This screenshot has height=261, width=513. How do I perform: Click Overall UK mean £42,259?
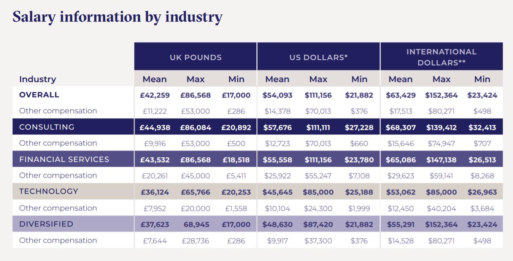tap(155, 95)
